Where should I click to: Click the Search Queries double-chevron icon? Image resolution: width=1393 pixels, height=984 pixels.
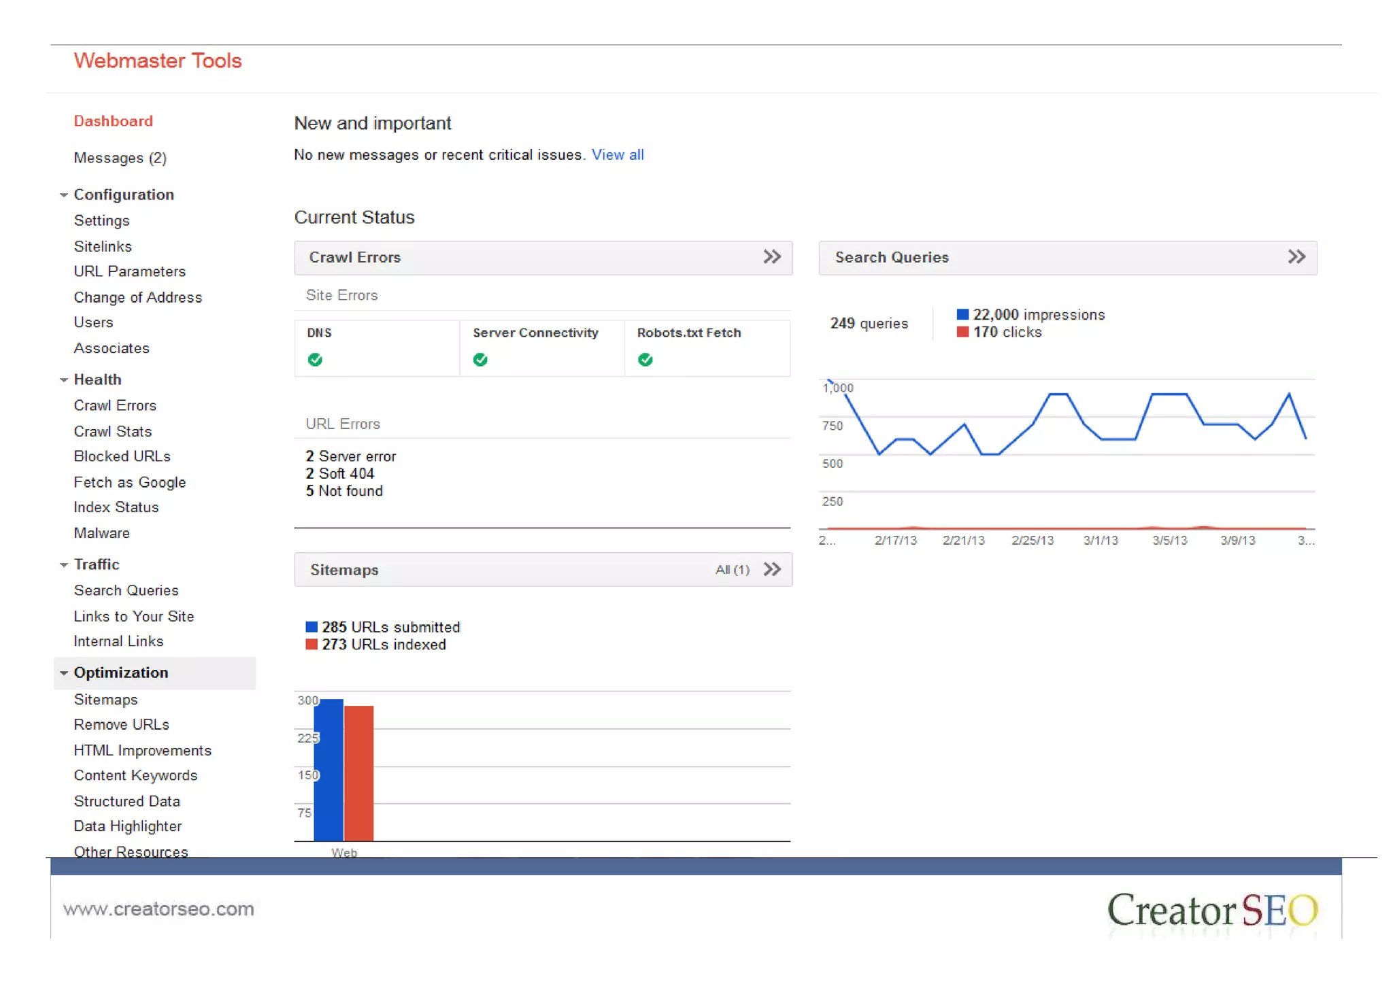point(1296,257)
